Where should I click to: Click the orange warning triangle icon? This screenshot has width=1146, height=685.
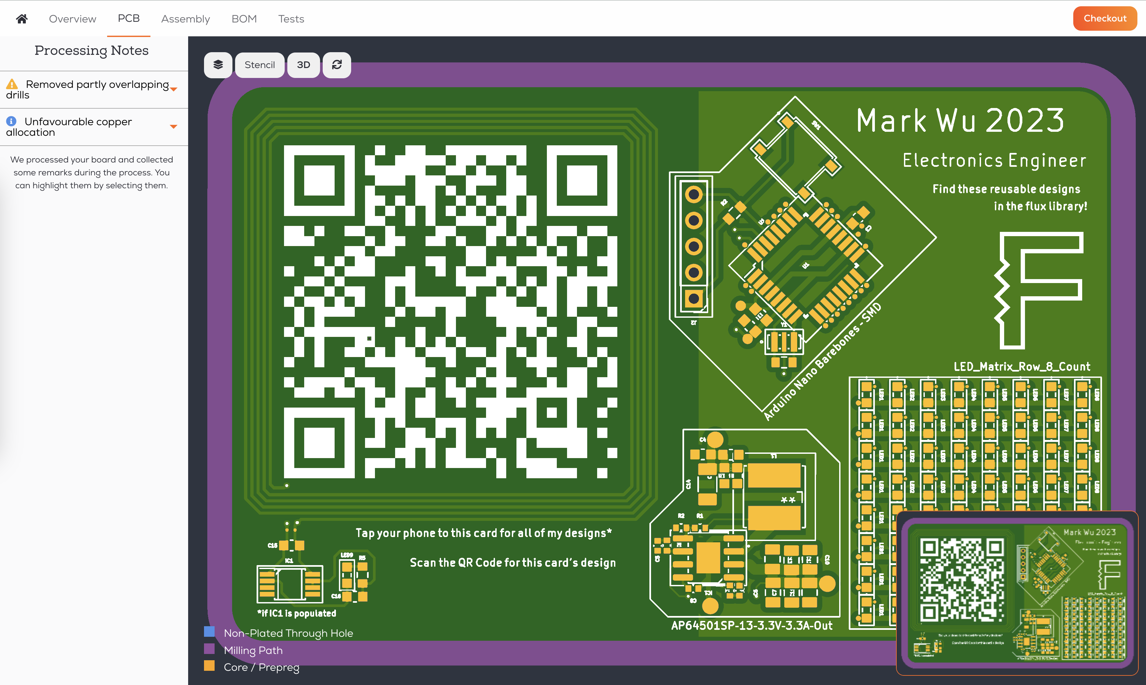coord(12,84)
